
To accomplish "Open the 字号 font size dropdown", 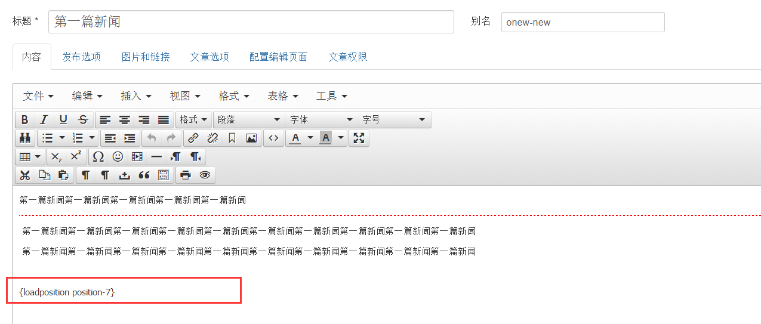I will tap(395, 119).
